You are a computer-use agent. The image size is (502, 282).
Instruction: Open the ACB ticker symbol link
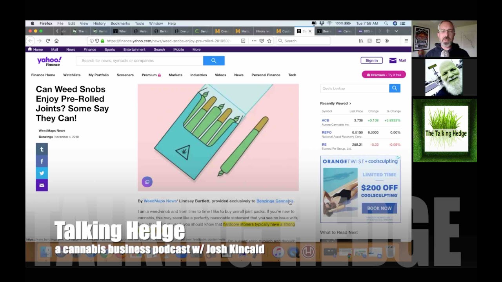tap(326, 120)
